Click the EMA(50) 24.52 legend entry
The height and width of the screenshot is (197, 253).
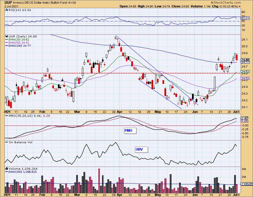(x=17, y=42)
